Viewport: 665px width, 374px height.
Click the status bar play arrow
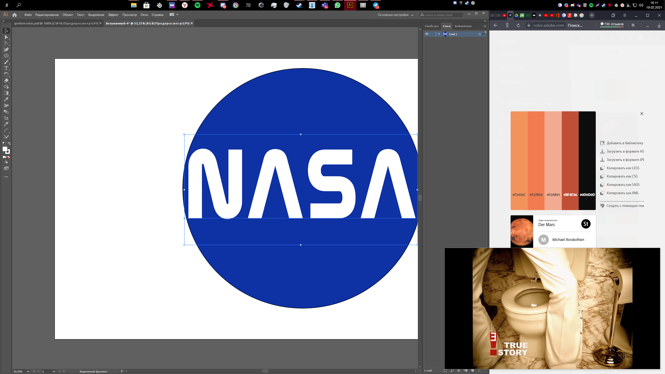(122, 371)
